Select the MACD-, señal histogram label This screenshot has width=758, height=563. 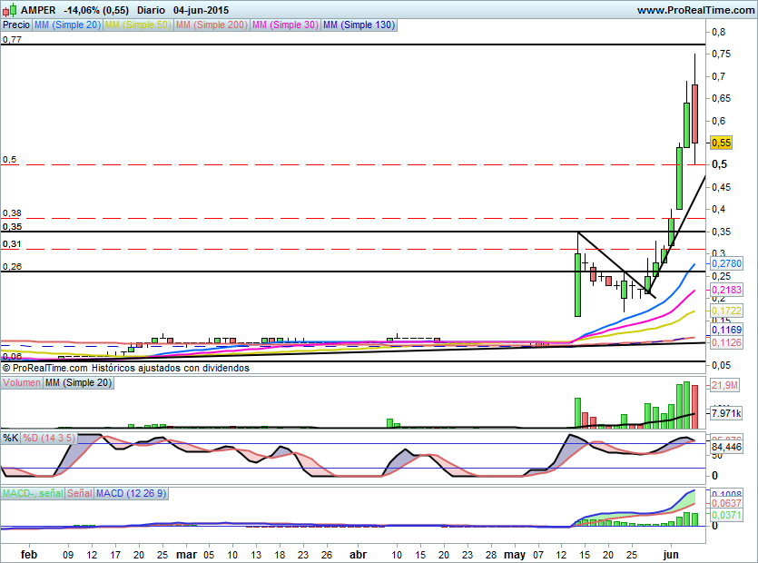point(33,493)
